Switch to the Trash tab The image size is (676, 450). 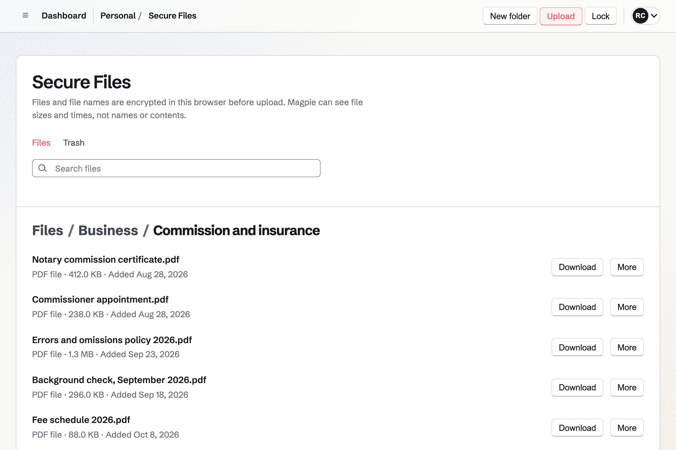pyautogui.click(x=74, y=143)
